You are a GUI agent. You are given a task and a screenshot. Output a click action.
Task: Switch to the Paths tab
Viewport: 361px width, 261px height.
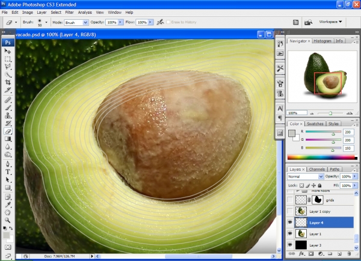click(335, 169)
